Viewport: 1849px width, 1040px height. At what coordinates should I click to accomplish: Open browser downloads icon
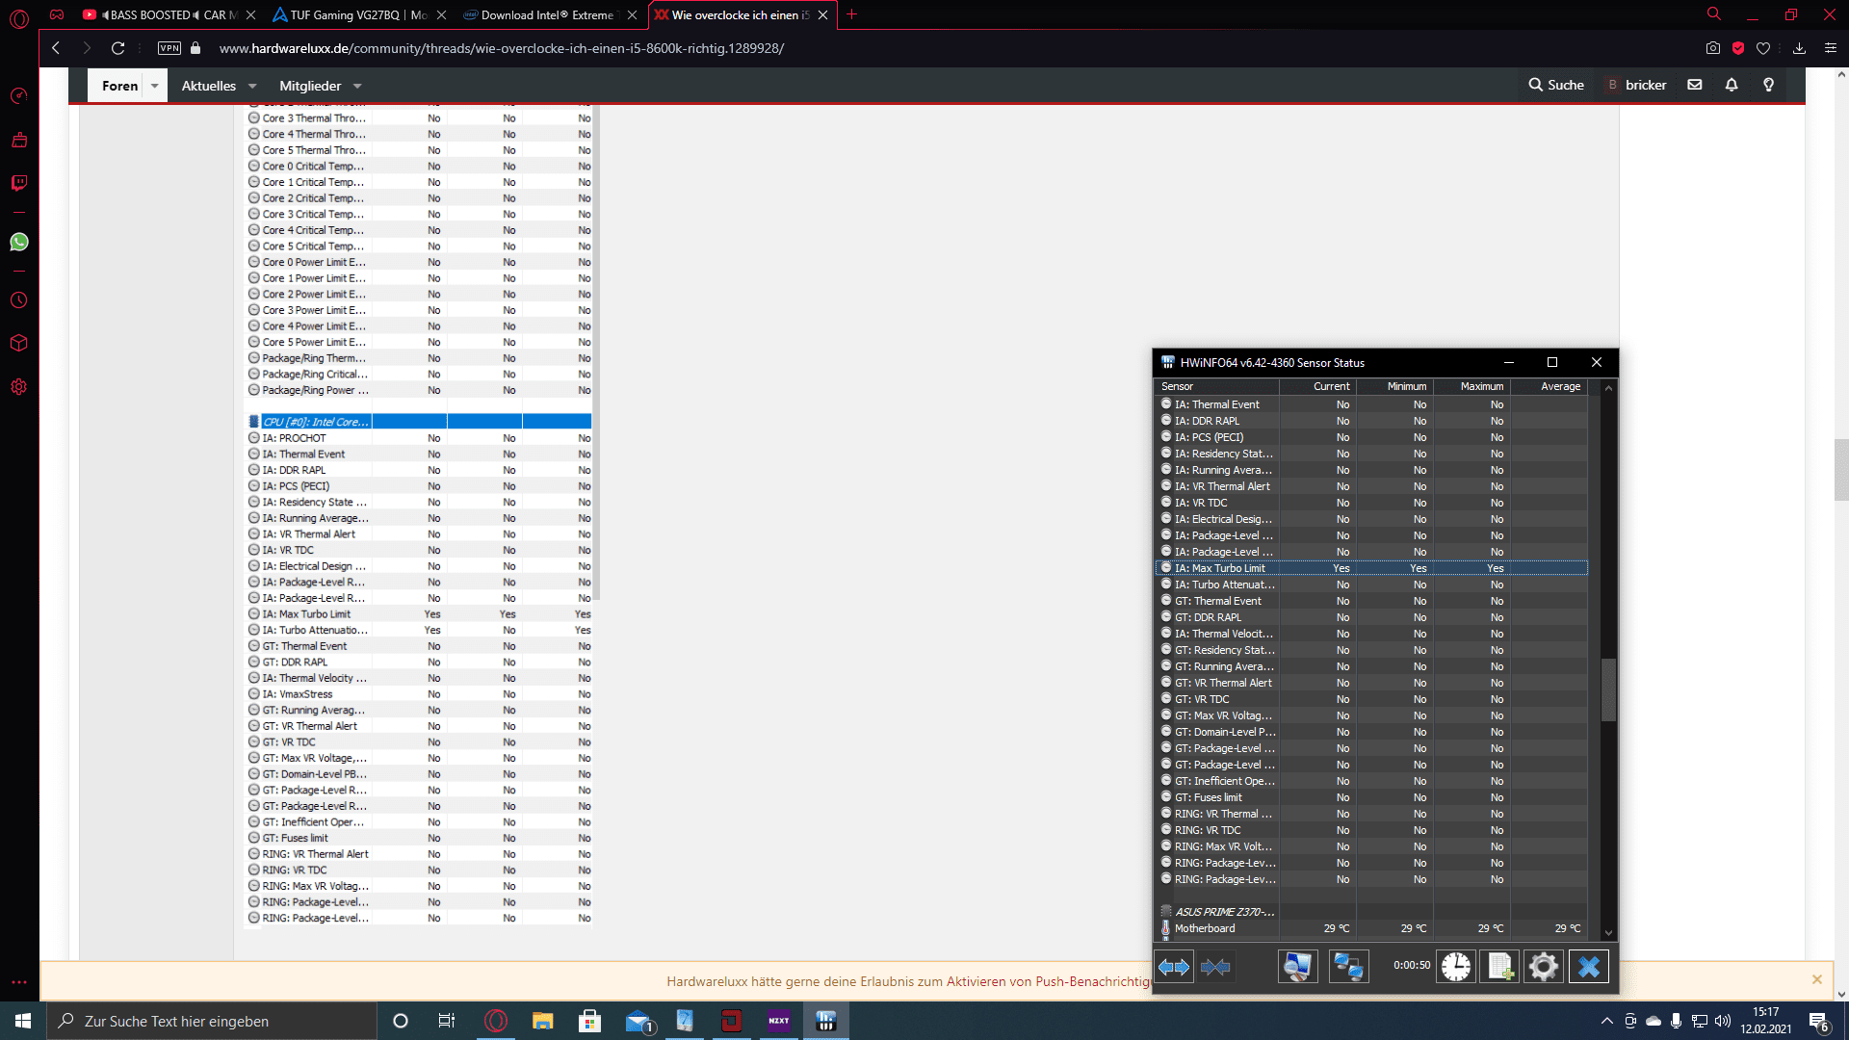[x=1799, y=48]
